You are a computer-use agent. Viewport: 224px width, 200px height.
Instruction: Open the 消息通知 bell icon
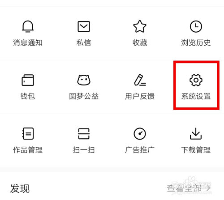coord(28,26)
